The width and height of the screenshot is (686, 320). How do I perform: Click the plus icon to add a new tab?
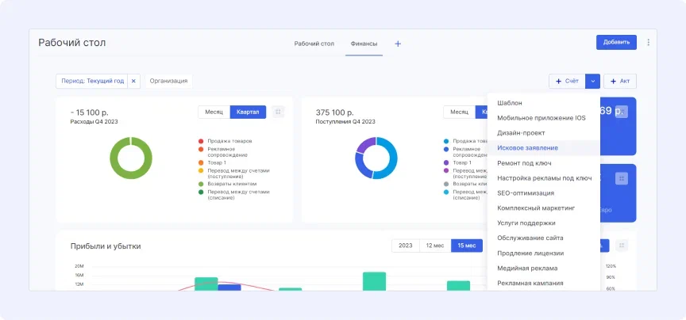click(398, 44)
